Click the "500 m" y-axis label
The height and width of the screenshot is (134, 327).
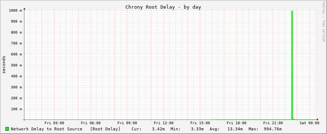pyautogui.click(x=17, y=65)
